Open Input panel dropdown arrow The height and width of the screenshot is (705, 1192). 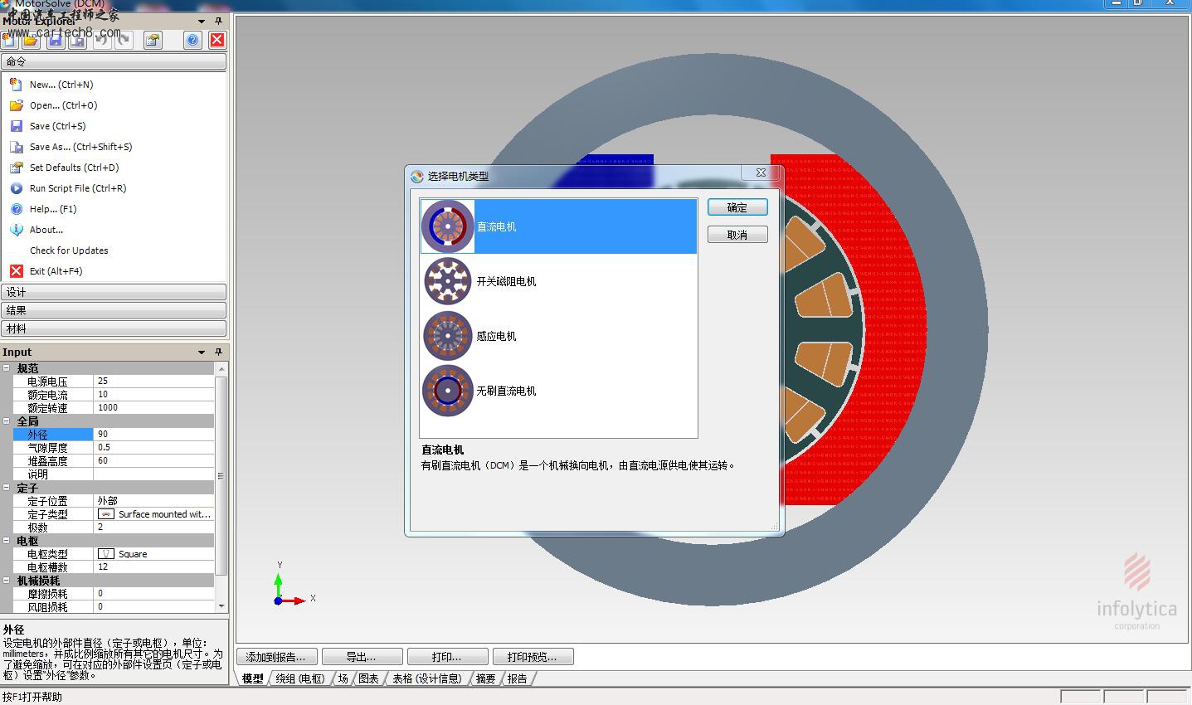pyautogui.click(x=202, y=352)
